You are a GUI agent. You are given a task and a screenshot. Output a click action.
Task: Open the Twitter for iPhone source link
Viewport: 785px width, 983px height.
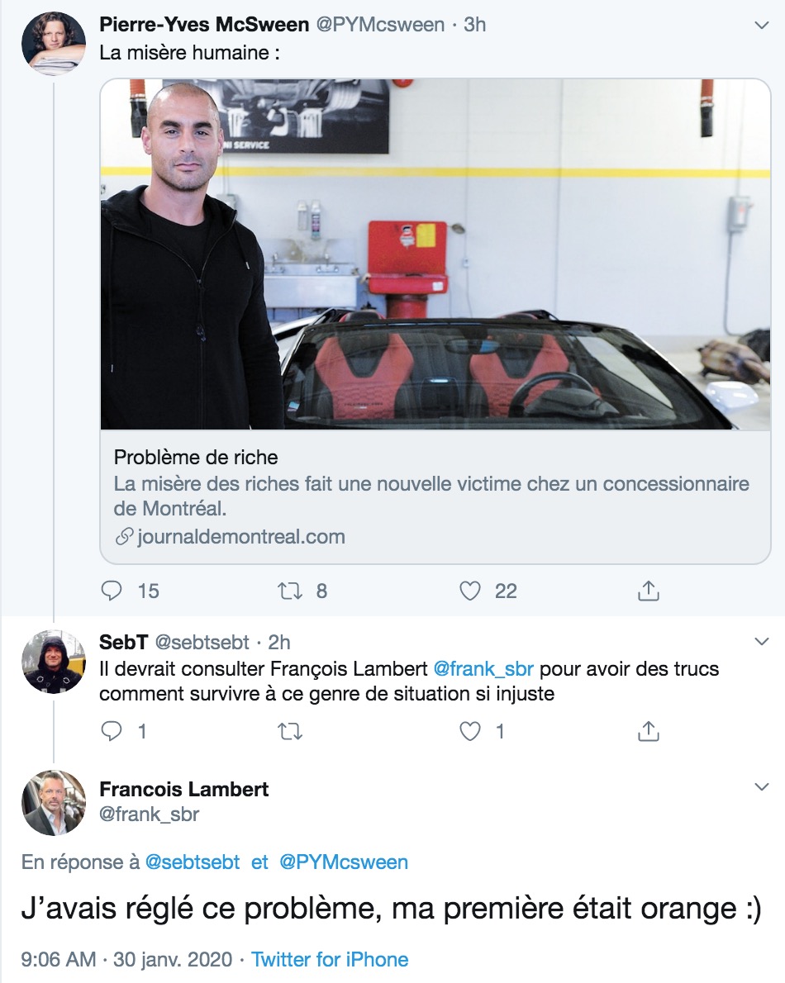click(x=330, y=959)
